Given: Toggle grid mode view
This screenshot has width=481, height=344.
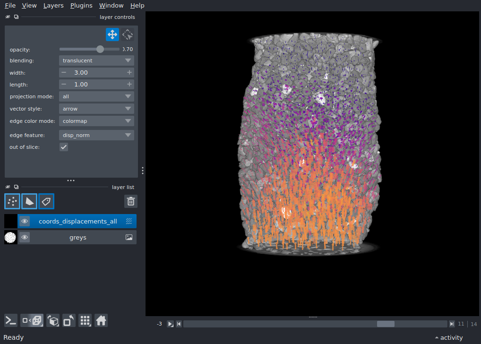Looking at the screenshot, I should click(85, 320).
